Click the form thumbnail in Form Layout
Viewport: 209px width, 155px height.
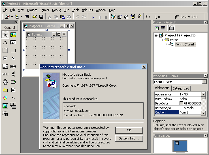pyautogui.click(x=177, y=143)
